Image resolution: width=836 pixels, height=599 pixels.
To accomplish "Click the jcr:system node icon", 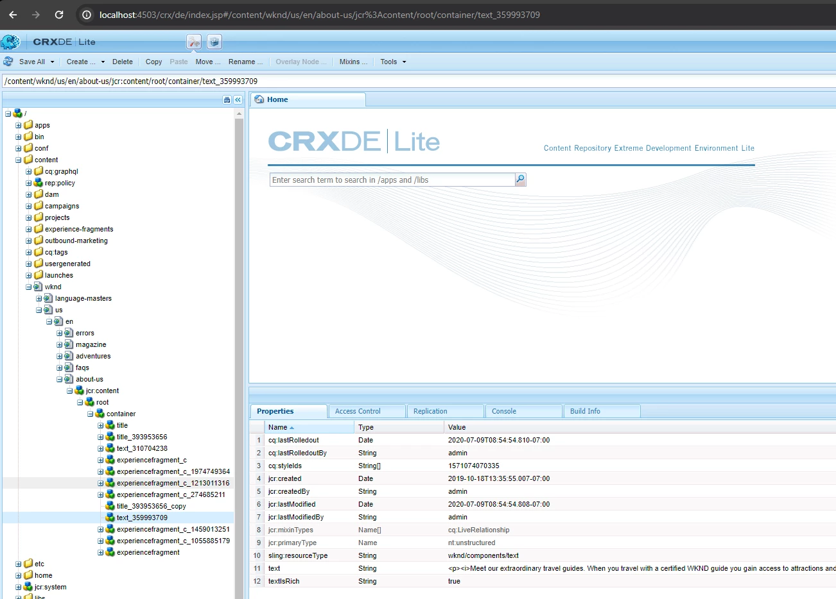I will click(28, 587).
